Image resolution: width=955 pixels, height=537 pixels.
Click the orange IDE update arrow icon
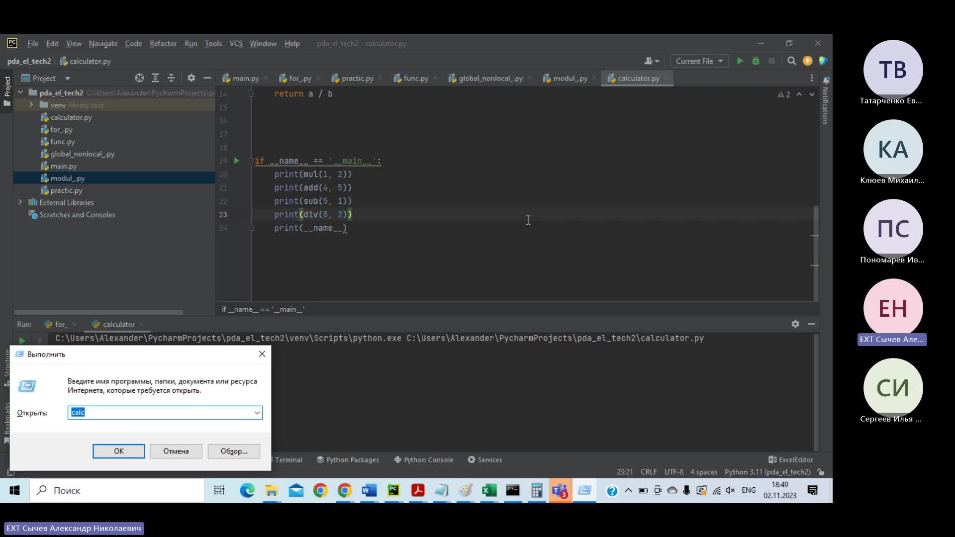[807, 61]
